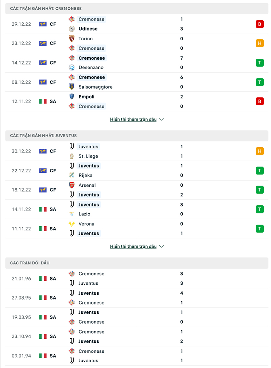Open the Hiển thị thêm trận đấu link
This screenshot has width=271, height=368.
[x=133, y=119]
